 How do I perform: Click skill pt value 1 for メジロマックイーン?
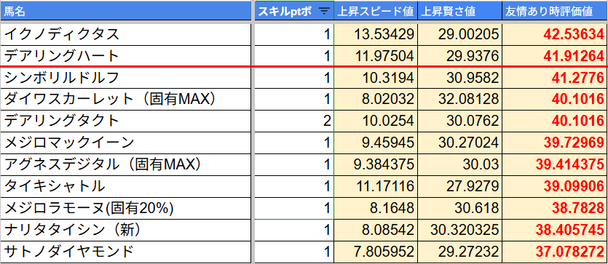[x=293, y=143]
